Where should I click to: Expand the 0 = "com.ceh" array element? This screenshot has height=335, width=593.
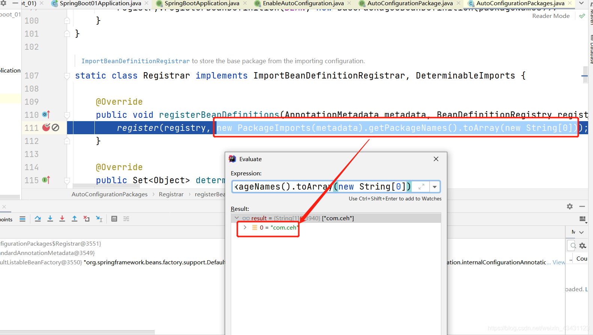pos(245,227)
